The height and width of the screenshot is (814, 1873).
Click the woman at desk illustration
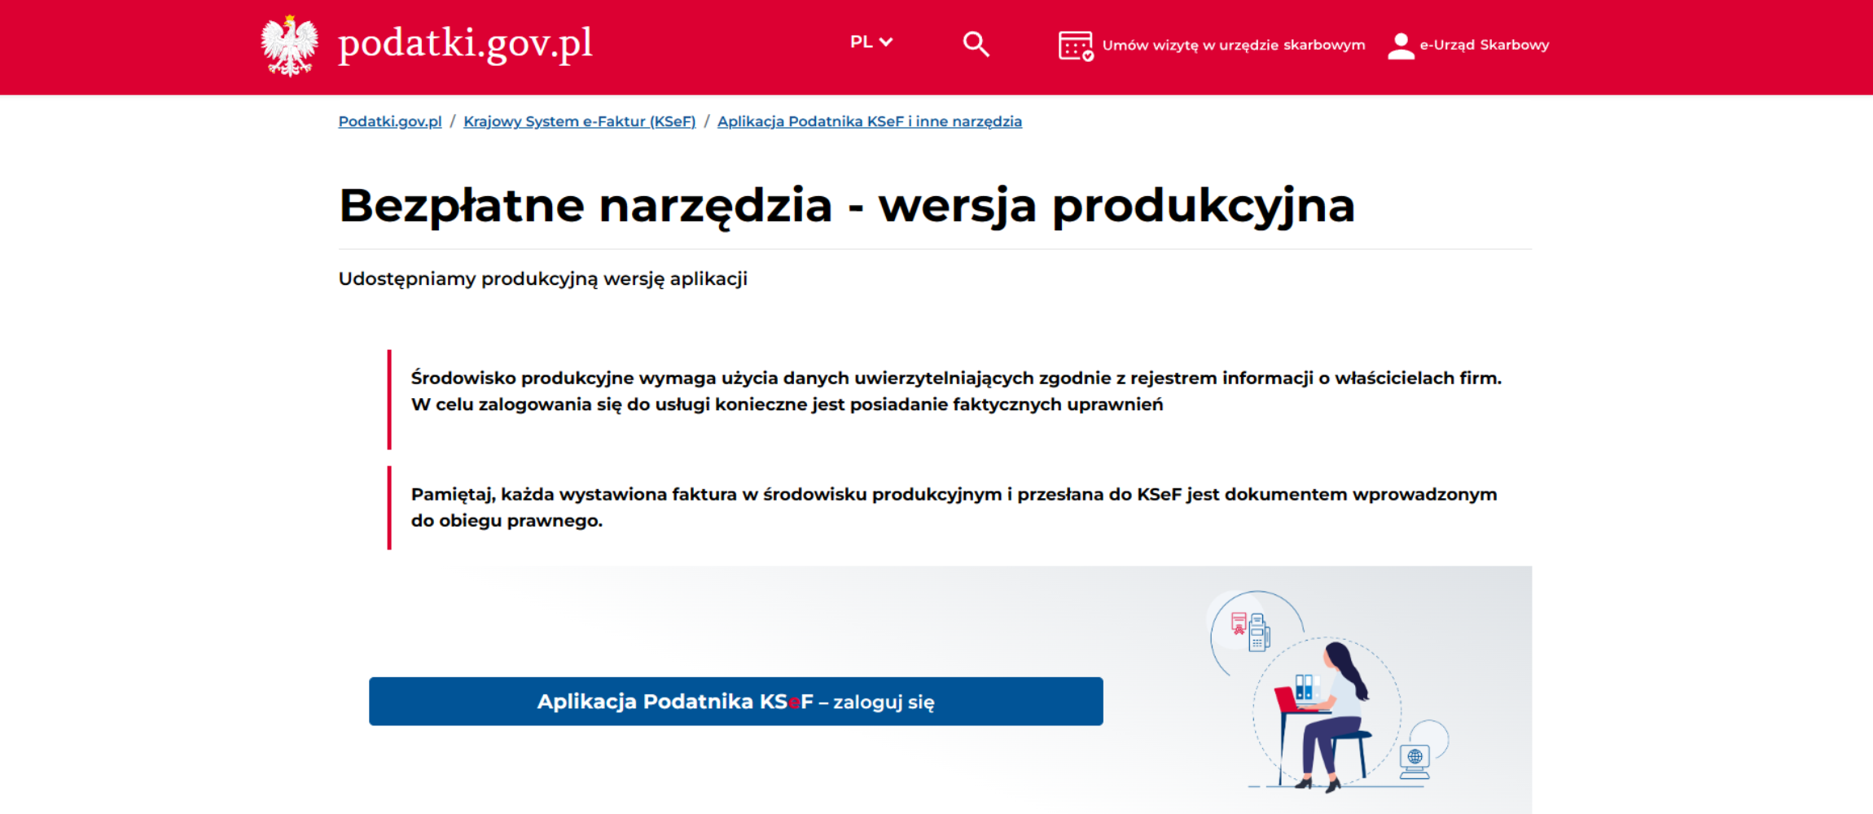[1327, 716]
